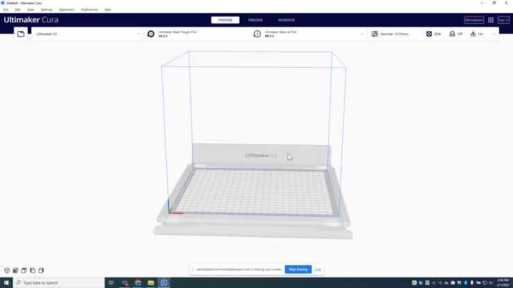The image size is (513, 288).
Task: Switch to the PREPARE stage
Action: click(225, 20)
